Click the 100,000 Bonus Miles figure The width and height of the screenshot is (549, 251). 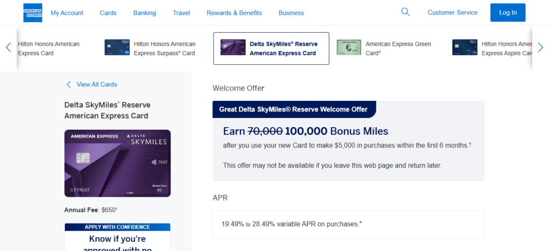[337, 131]
